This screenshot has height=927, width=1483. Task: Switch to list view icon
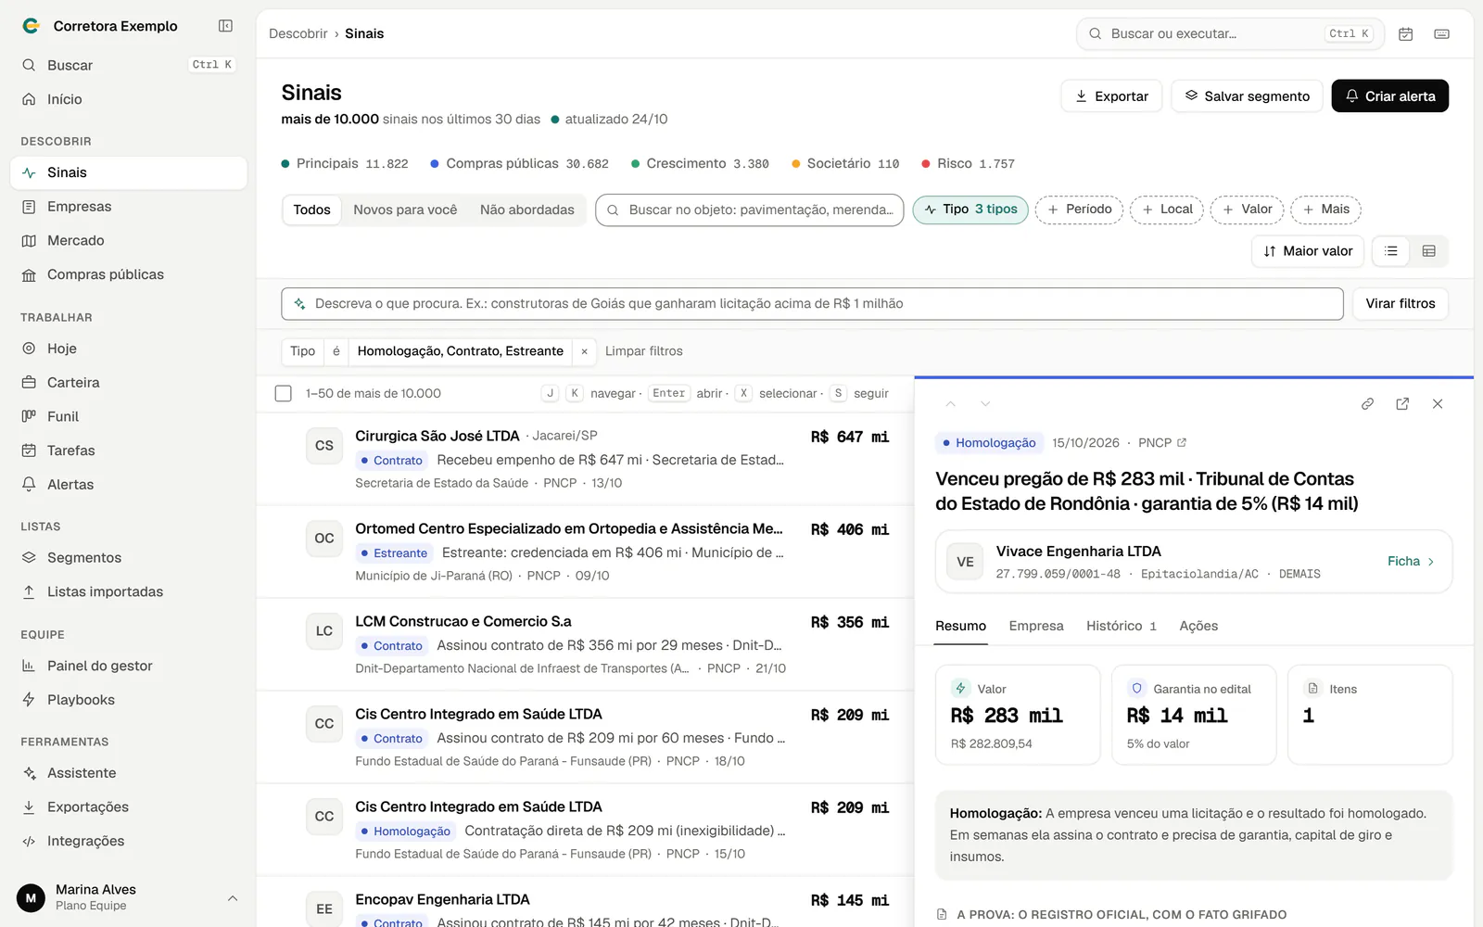1390,251
